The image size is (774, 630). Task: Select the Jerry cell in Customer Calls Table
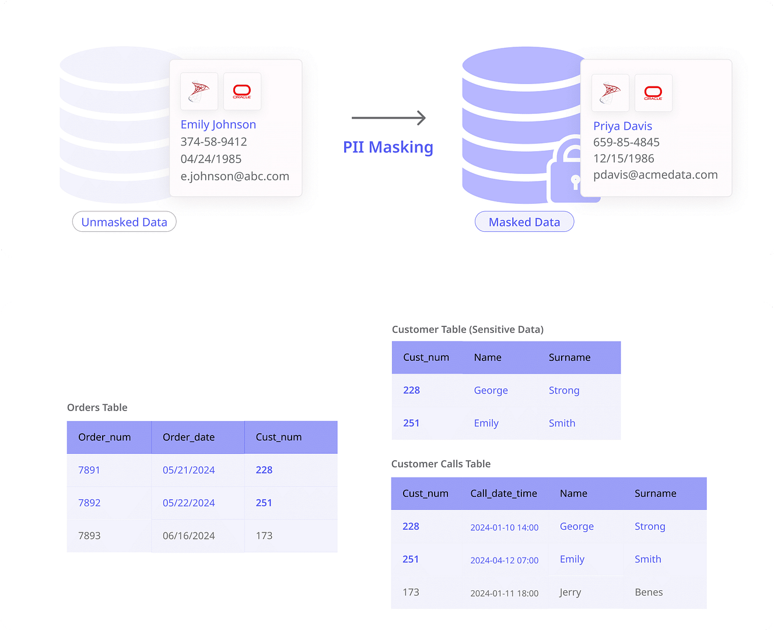pos(570,592)
